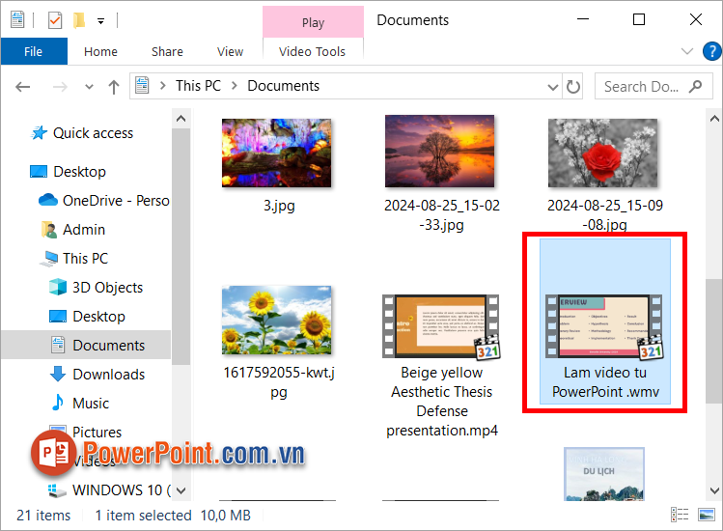This screenshot has width=723, height=531.
Task: Click the Music note icon
Action: (x=58, y=403)
